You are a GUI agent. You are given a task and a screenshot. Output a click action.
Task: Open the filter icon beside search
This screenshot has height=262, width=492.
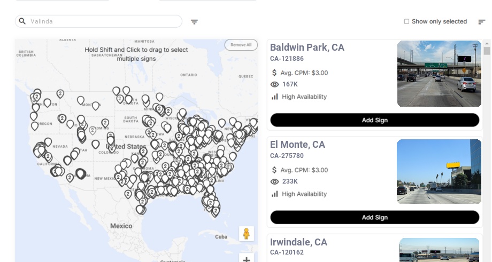[195, 22]
